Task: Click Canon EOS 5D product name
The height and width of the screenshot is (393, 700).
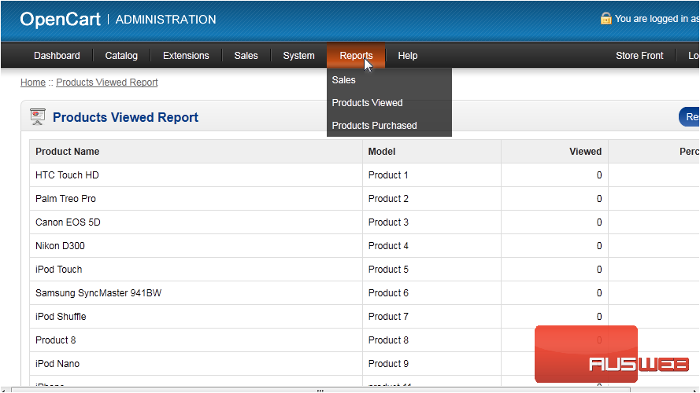Action: [68, 222]
